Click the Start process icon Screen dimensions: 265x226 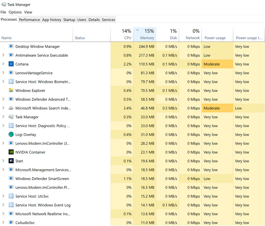tap(11, 161)
